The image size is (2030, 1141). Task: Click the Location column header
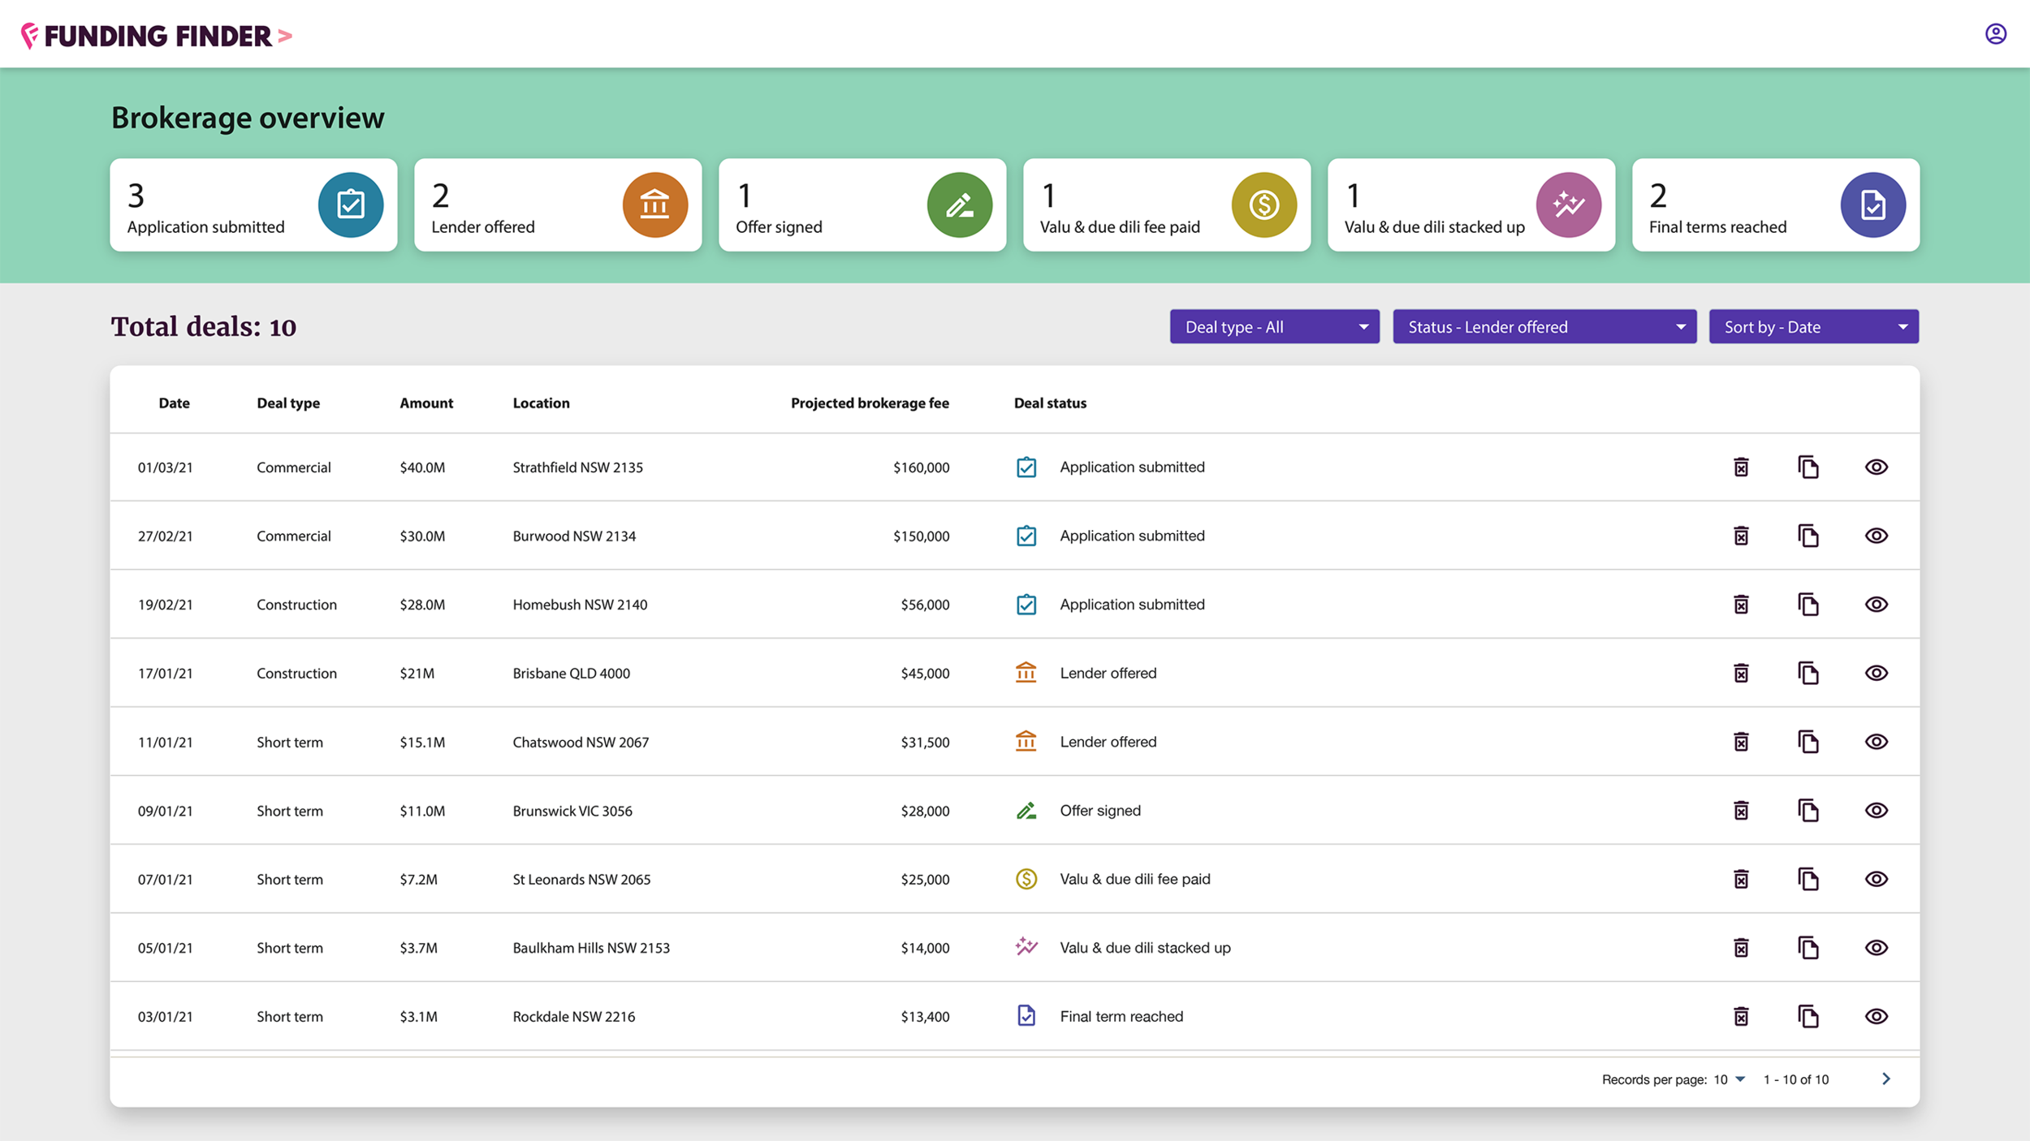[x=541, y=403]
